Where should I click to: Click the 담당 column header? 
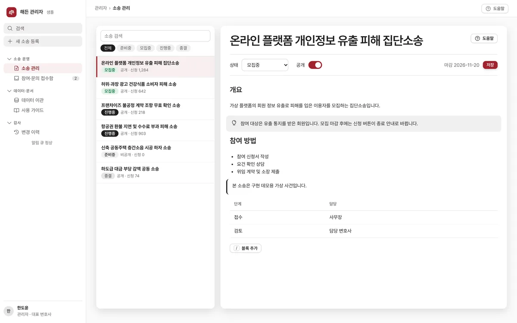(333, 203)
